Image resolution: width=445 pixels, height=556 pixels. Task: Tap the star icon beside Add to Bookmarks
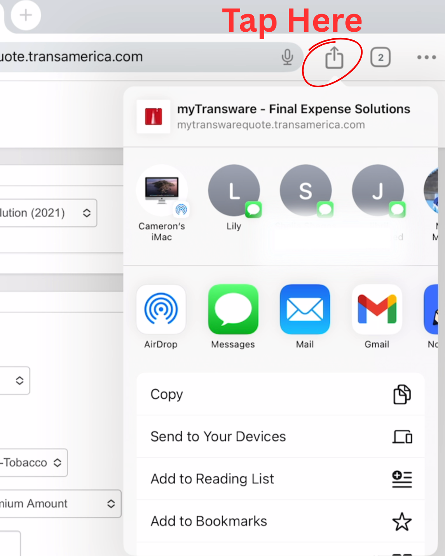click(x=402, y=521)
